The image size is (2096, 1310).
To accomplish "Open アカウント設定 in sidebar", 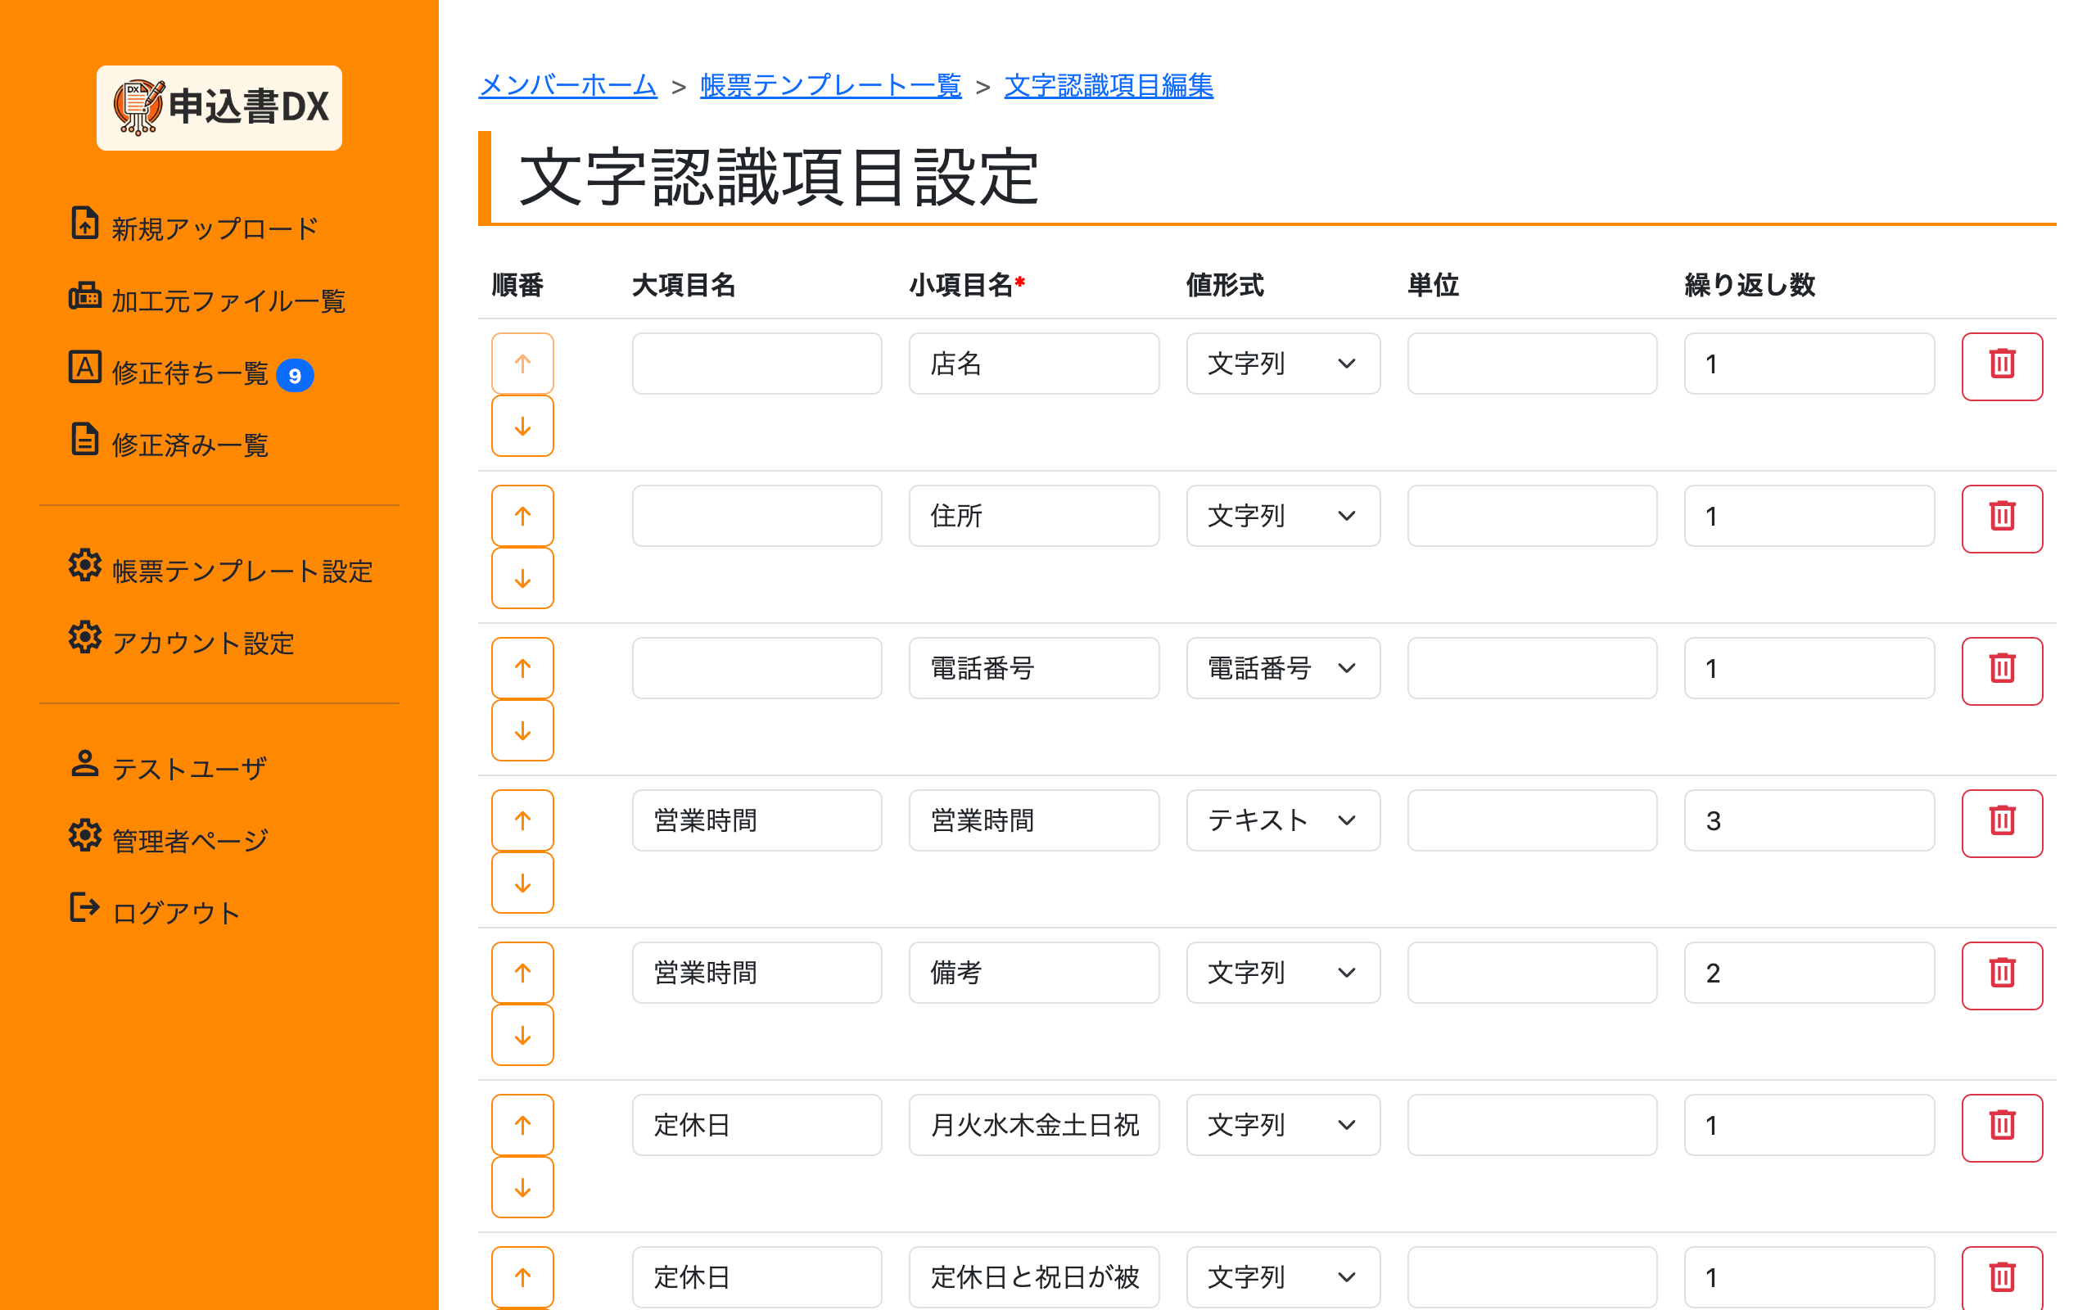I will coord(182,641).
